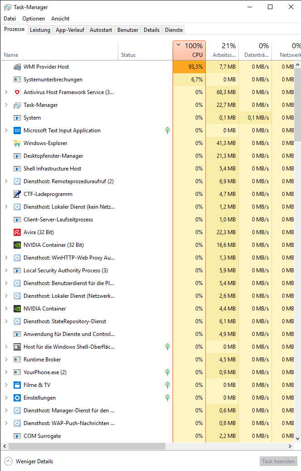301x471 pixels.
Task: Sort by the Arbeitsspeicher column header
Action: click(222, 50)
